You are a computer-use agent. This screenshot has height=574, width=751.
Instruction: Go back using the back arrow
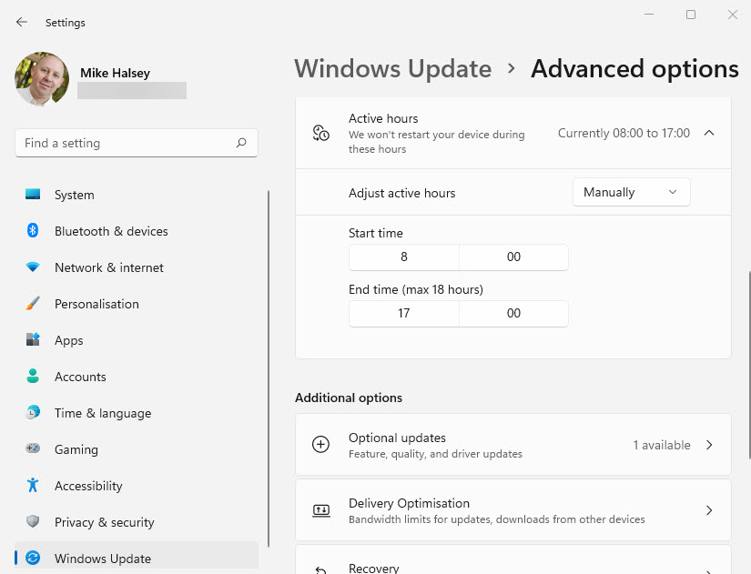tap(22, 22)
